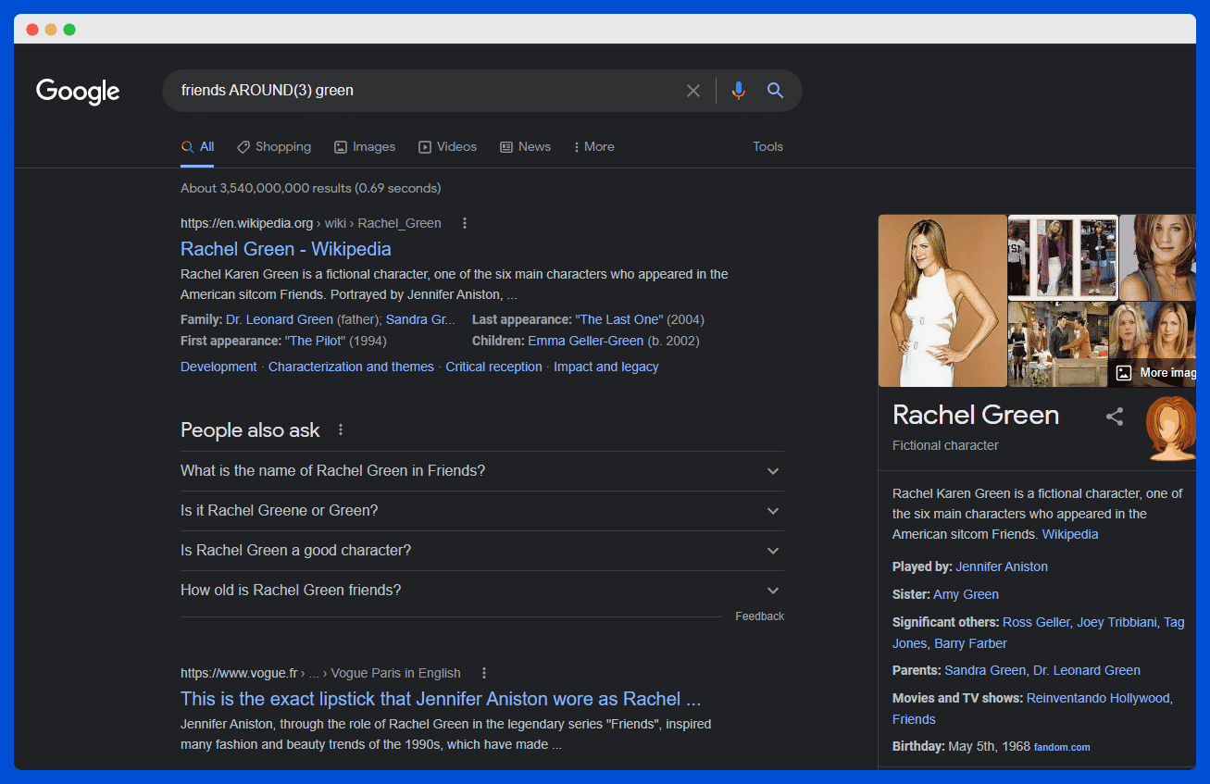This screenshot has width=1210, height=784.
Task: Switch to Videos tab
Action: point(447,146)
